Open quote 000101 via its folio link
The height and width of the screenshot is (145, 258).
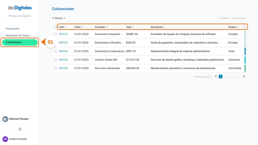coord(63,34)
